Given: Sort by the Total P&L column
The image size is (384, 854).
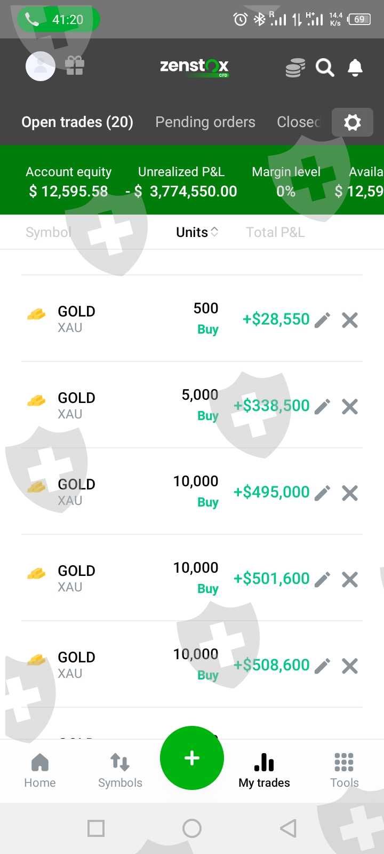Looking at the screenshot, I should (x=275, y=232).
